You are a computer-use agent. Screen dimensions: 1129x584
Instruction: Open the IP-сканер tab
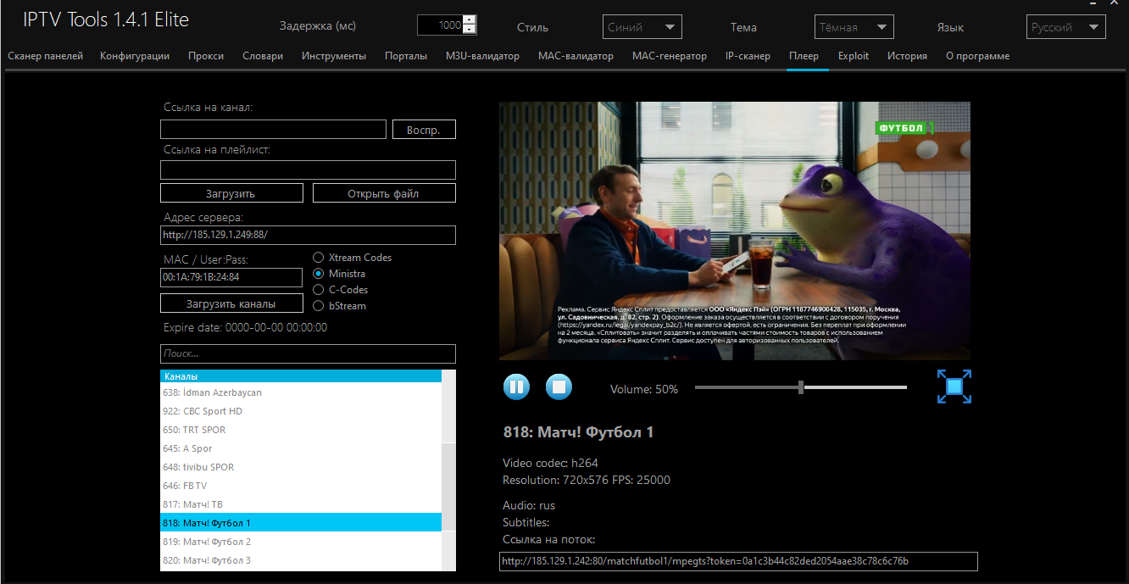click(748, 56)
